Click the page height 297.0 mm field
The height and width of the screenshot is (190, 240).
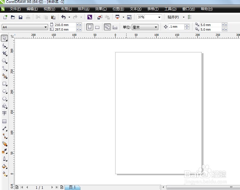click(x=65, y=29)
